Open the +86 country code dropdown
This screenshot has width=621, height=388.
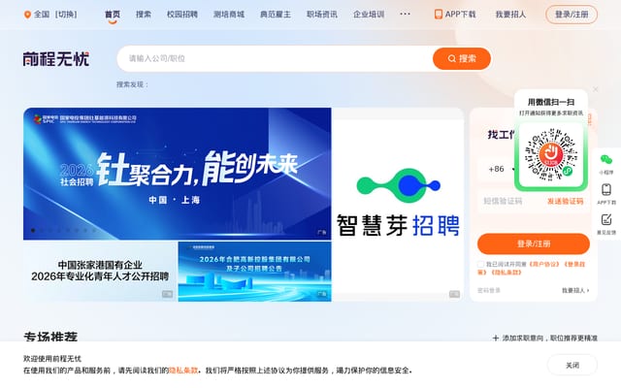501,169
